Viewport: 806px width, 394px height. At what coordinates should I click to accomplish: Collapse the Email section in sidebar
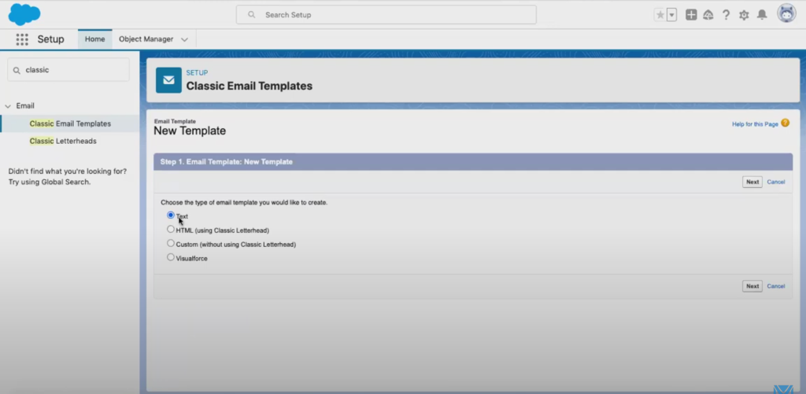coord(8,106)
